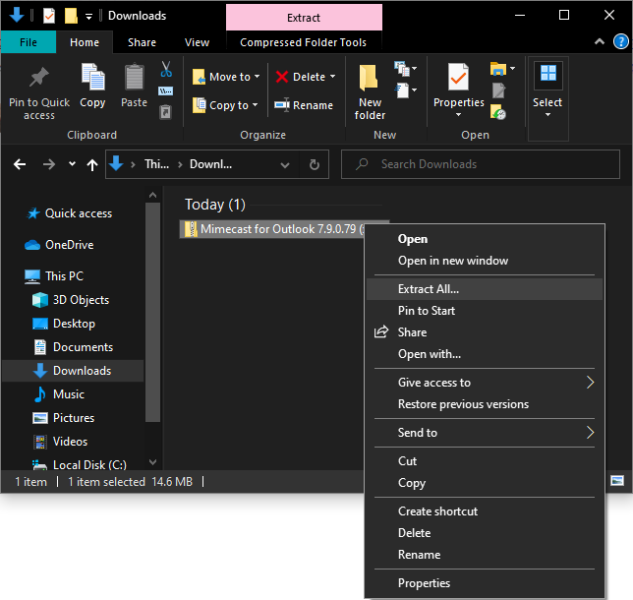The height and width of the screenshot is (600, 633).
Task: Open OneDrive in navigation pane
Action: tap(59, 245)
